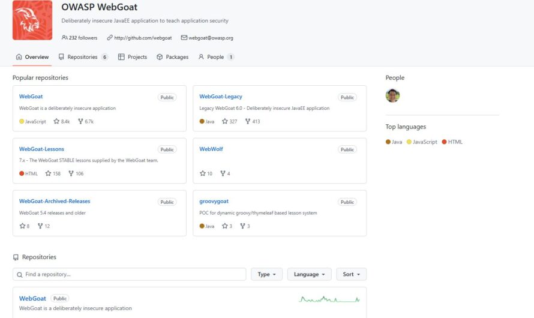Screen dimensions: 534x318
Task: Click the 4 forks icon on WebWolf
Action: tap(223, 173)
